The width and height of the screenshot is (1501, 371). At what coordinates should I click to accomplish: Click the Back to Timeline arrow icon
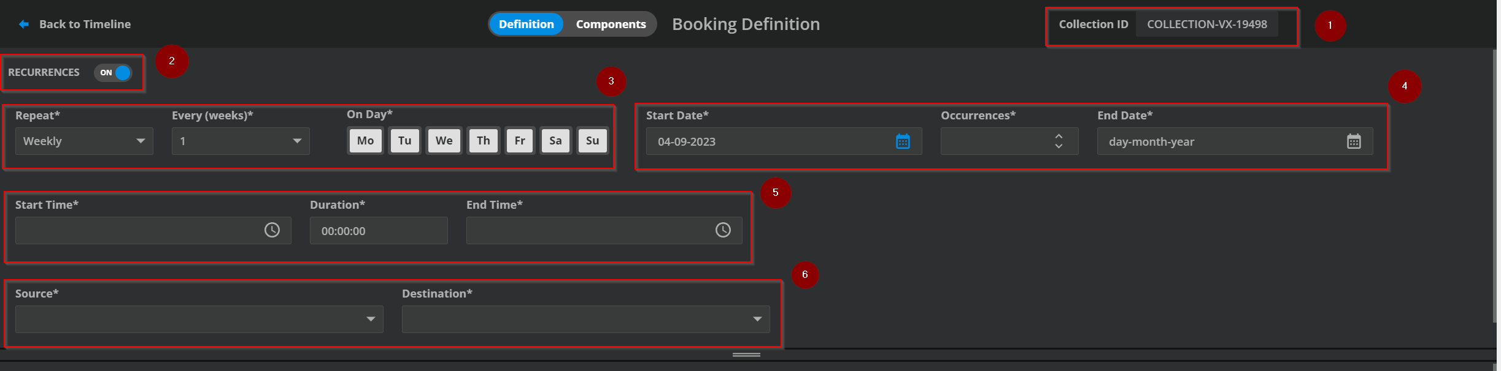[24, 24]
